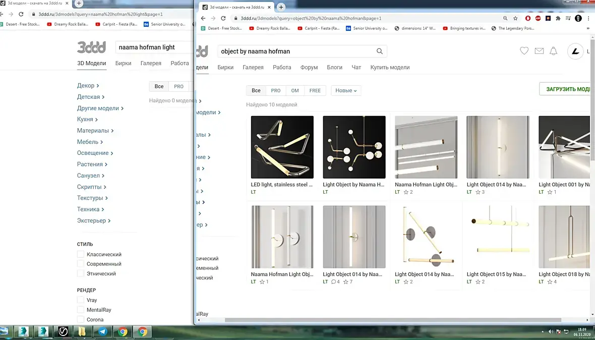Click the horizontal scrollbar of front window
The image size is (595, 340).
click(x=393, y=320)
